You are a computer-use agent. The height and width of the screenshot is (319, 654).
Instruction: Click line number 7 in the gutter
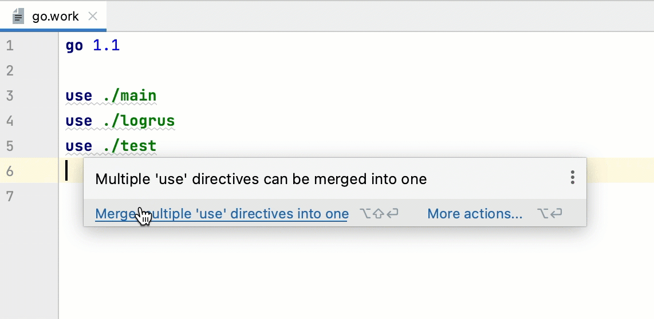click(x=9, y=197)
